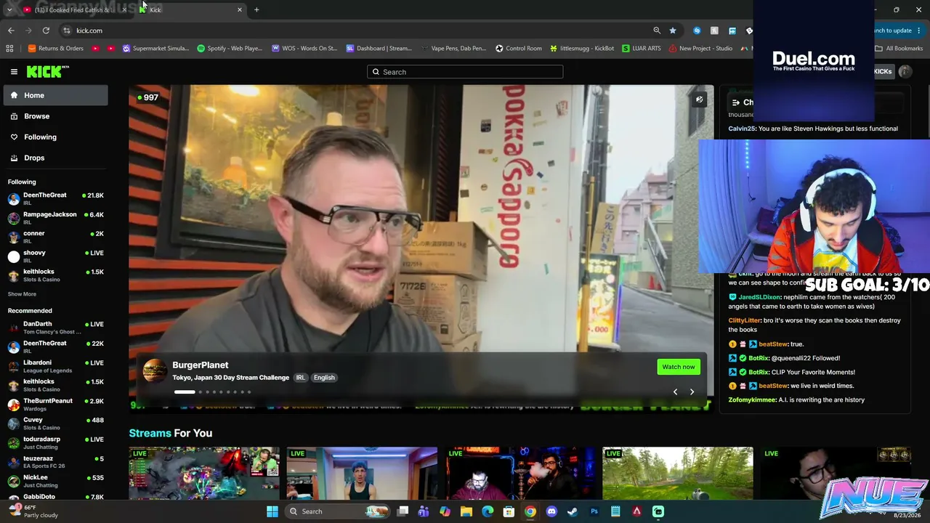Open DanDarth in Recommended channels
This screenshot has height=523, width=930.
pos(56,328)
